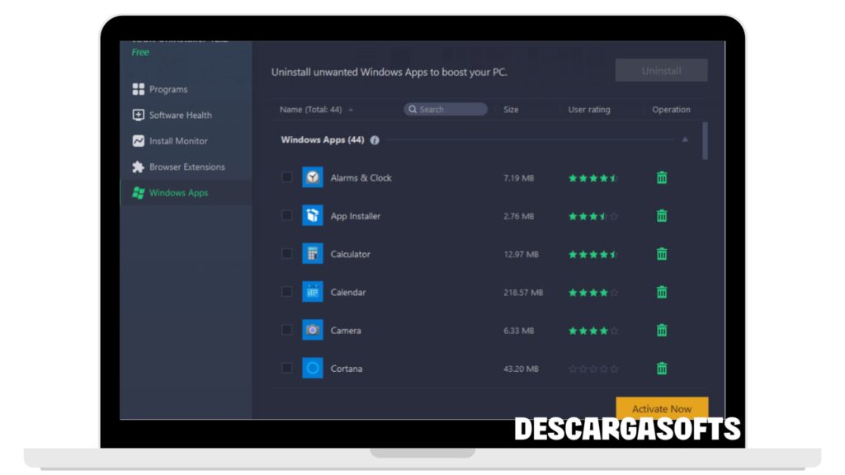Click the Windows Apps flag icon
Screen dimensions: 845x475
(x=139, y=193)
